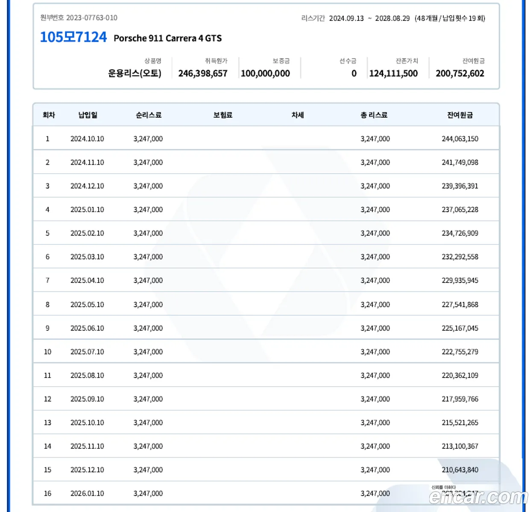The width and height of the screenshot is (530, 512).
Task: Click the deposit value 100,000,000
Action: 265,73
